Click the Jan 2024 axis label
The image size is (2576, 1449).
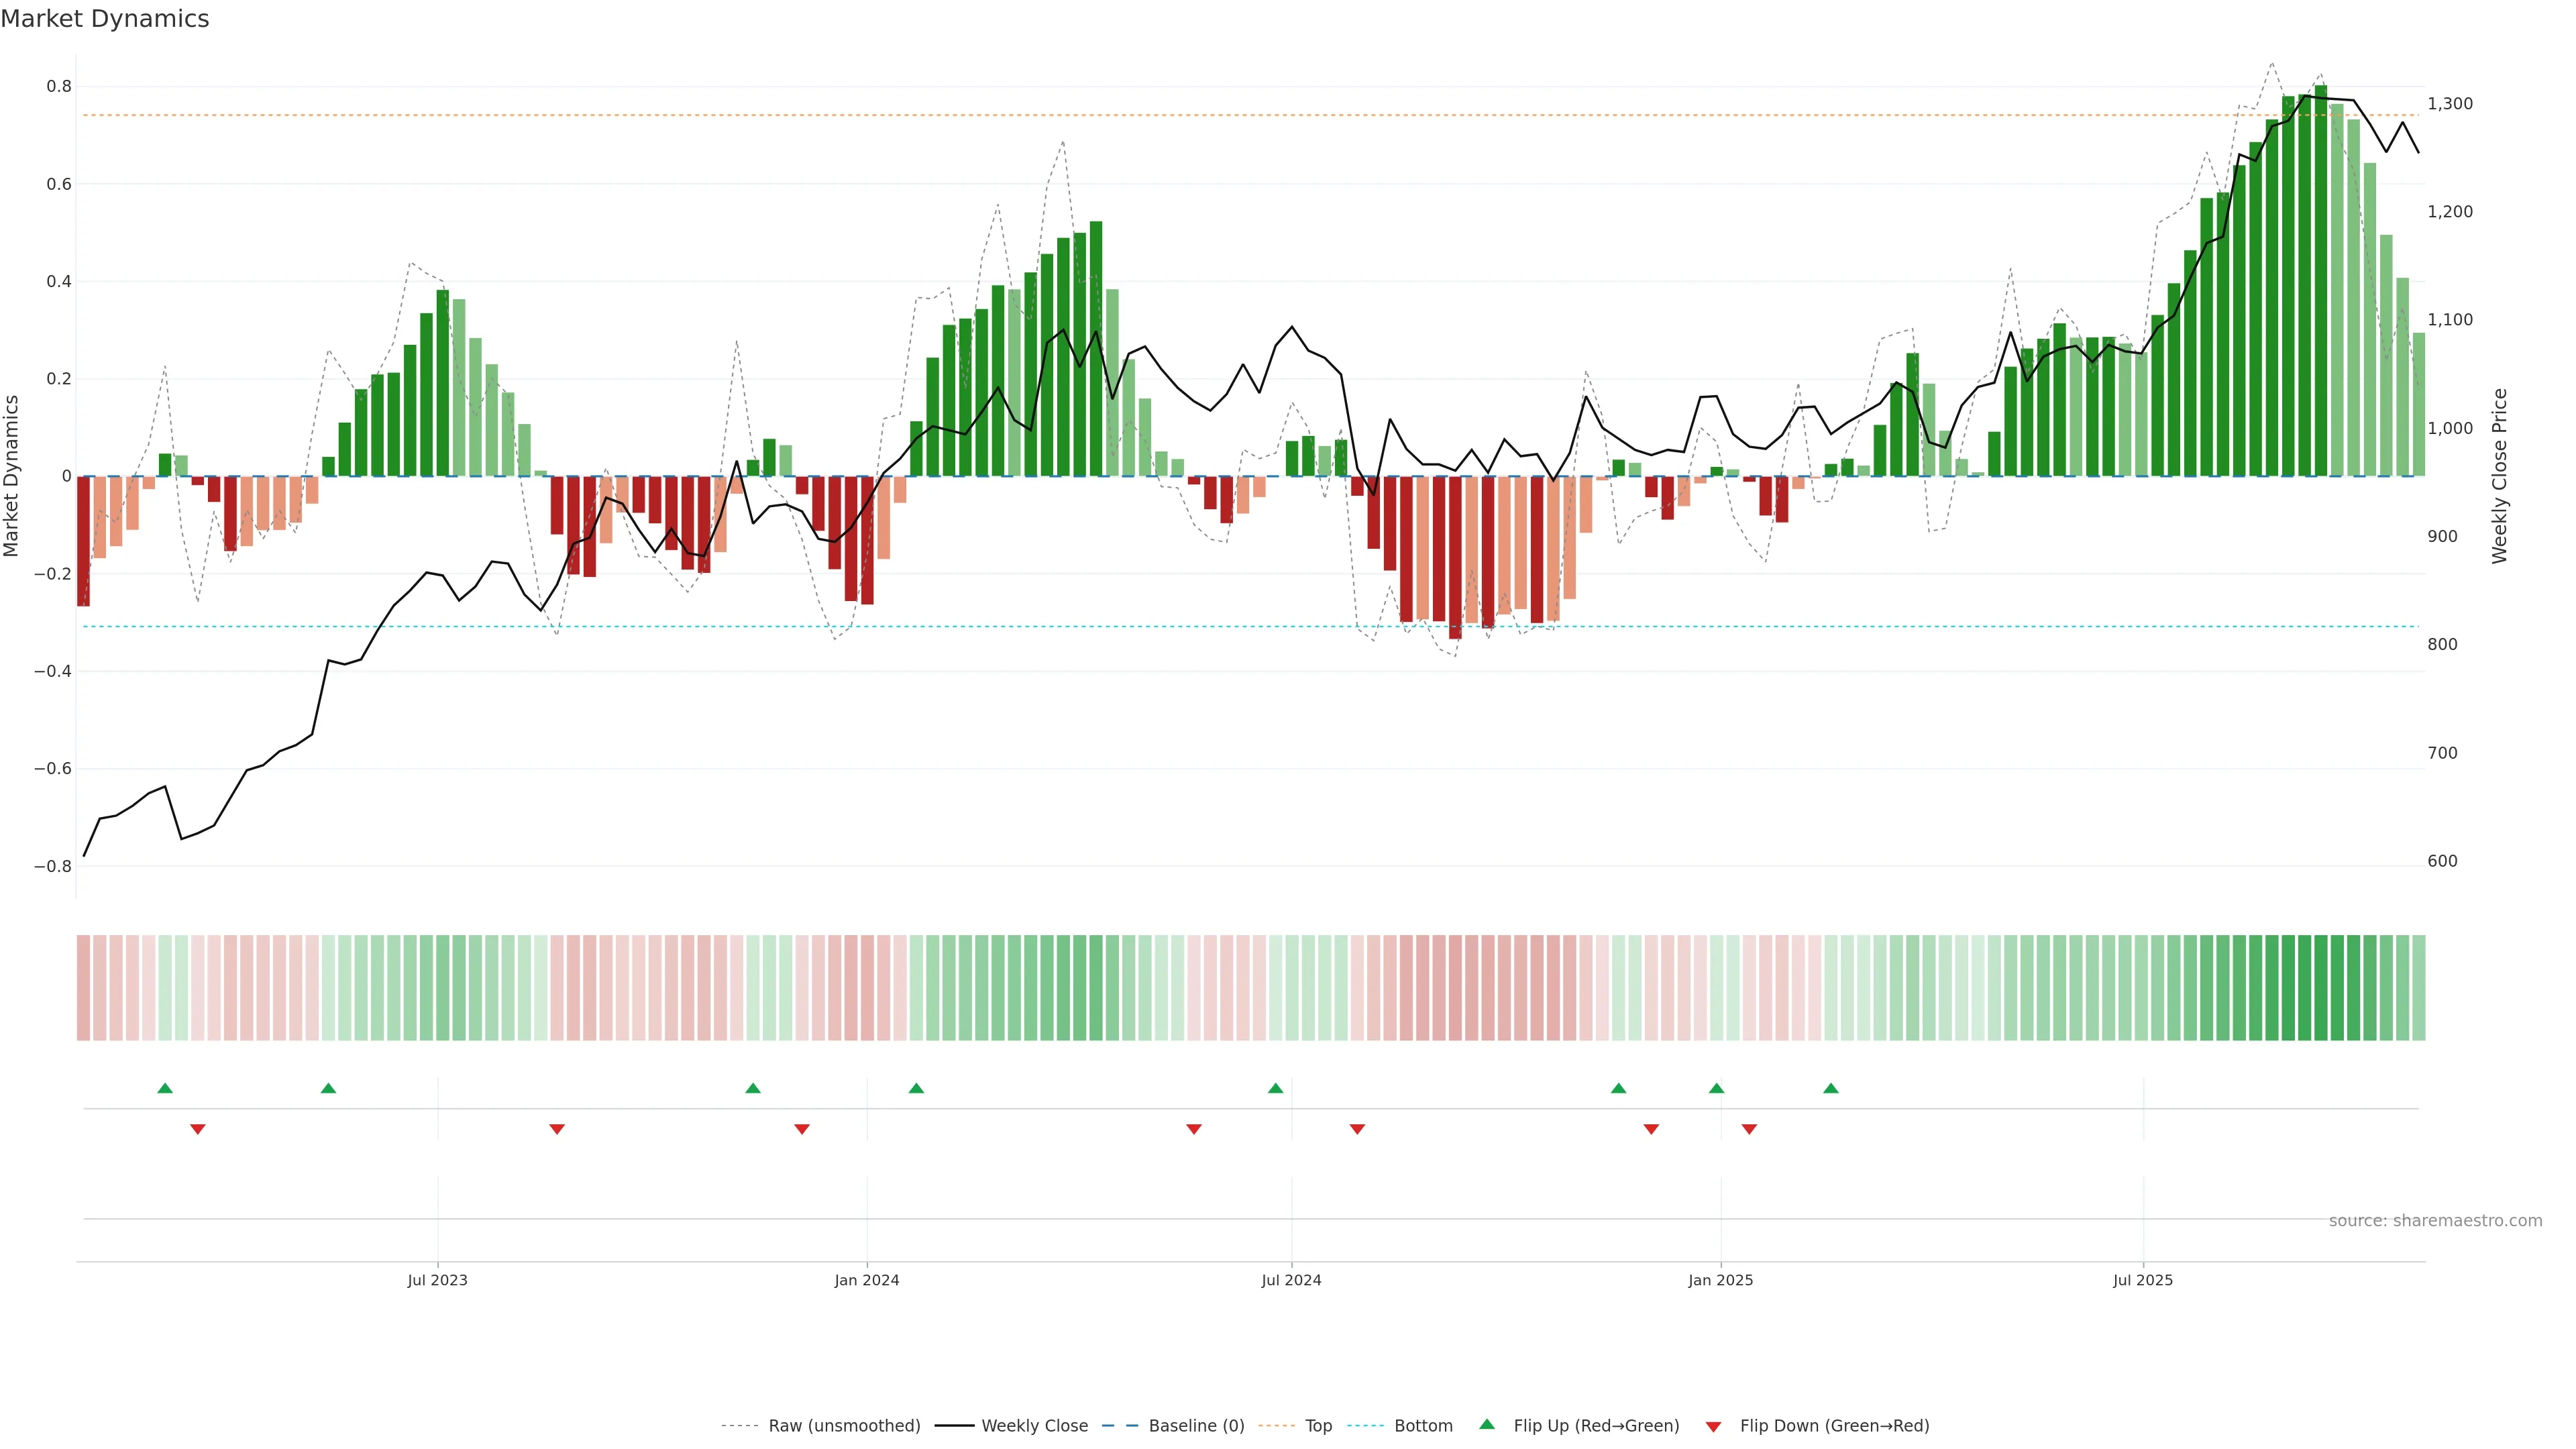867,1280
